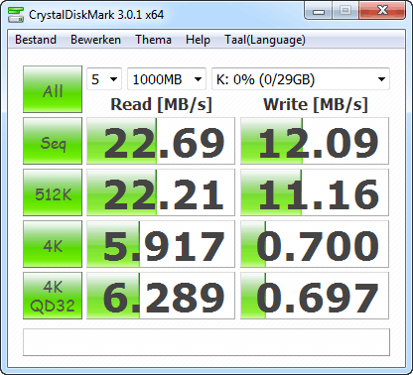Open the Thema menu
The image size is (413, 375).
(153, 40)
